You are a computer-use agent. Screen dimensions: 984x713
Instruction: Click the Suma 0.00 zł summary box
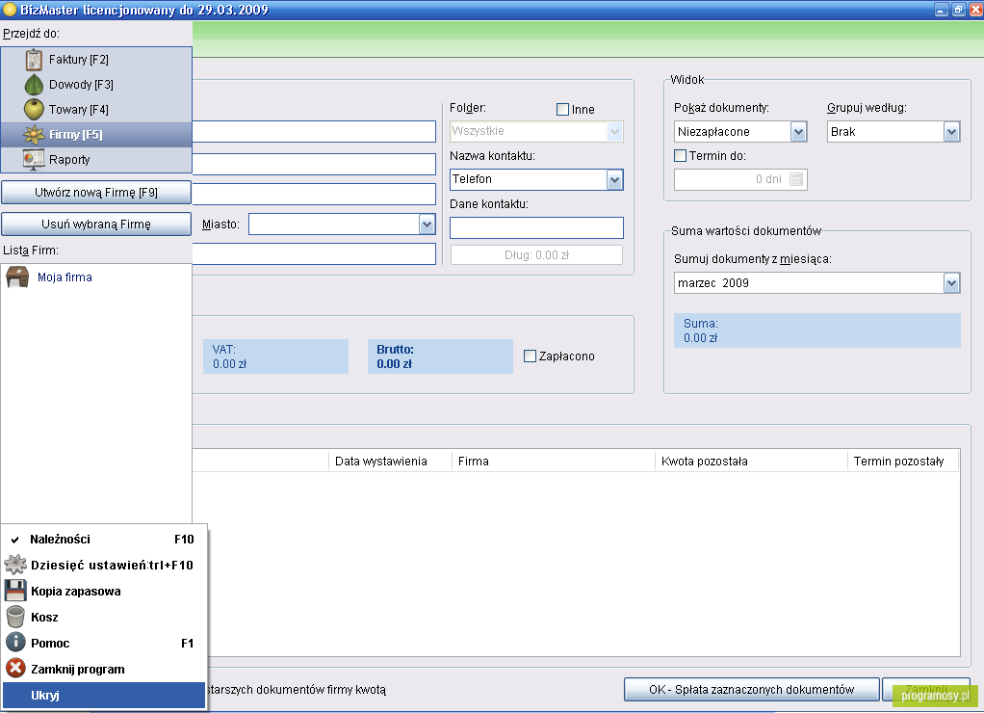pos(817,330)
